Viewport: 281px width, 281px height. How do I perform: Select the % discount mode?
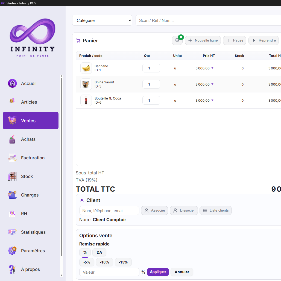click(x=85, y=252)
